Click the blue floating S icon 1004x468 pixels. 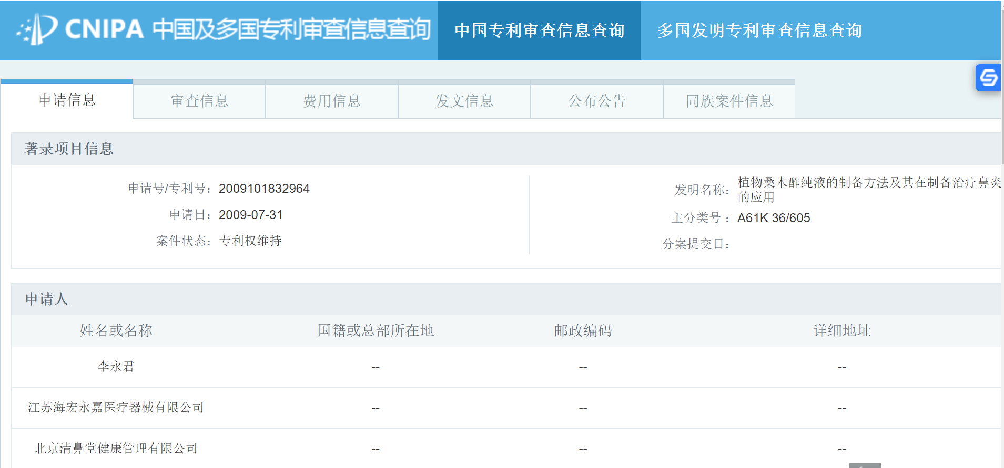[988, 78]
